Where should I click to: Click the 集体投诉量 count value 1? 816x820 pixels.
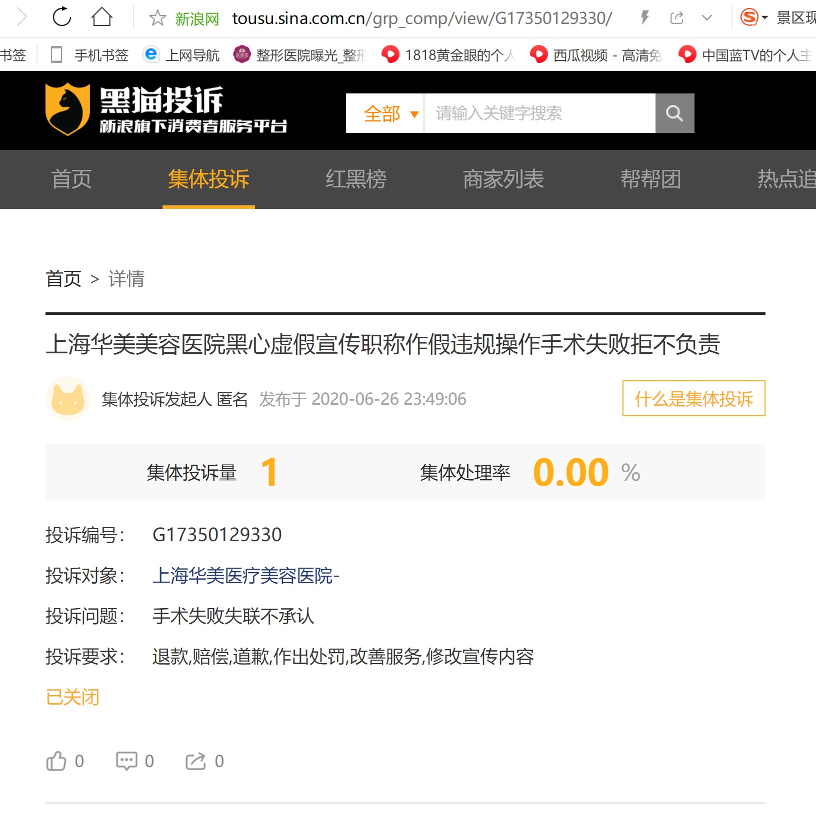click(x=269, y=472)
